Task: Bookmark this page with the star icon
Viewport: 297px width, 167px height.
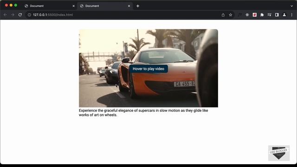Action: tap(231, 15)
